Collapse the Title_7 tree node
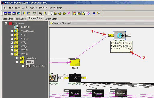 [x=17, y=62]
